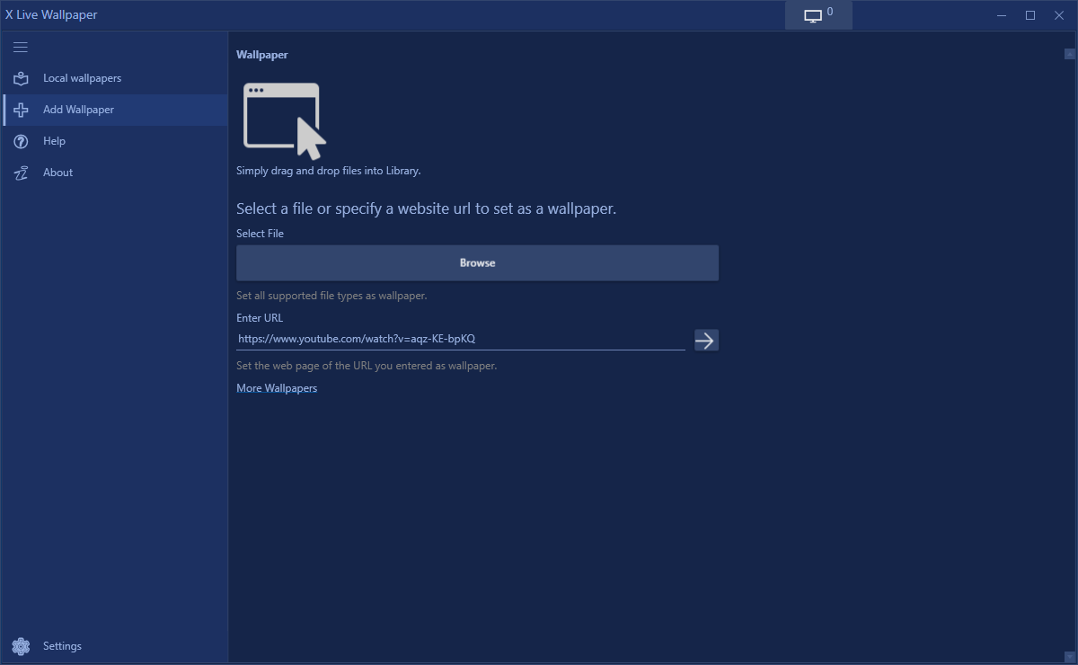1078x665 pixels.
Task: Select the Local wallpapers menu entry
Action: click(81, 78)
